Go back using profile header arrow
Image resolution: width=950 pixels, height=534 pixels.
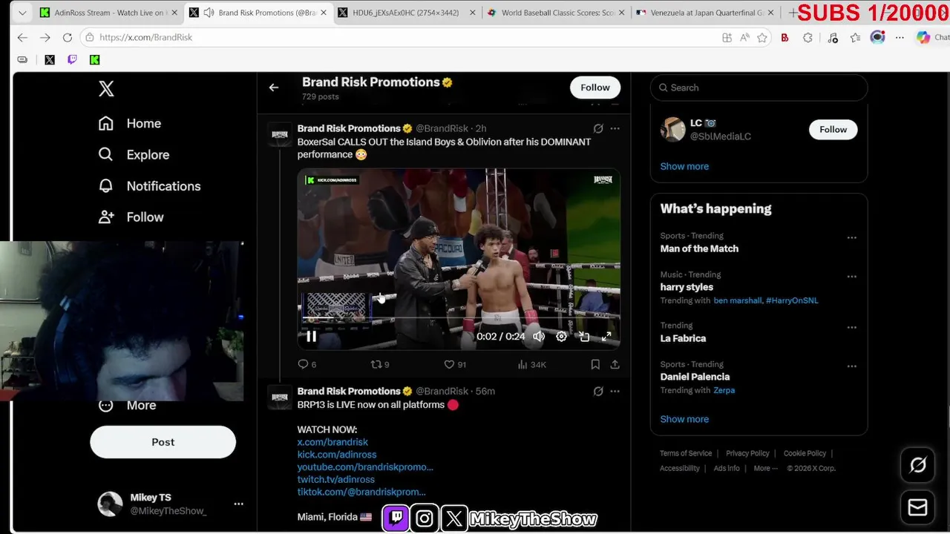pos(274,88)
